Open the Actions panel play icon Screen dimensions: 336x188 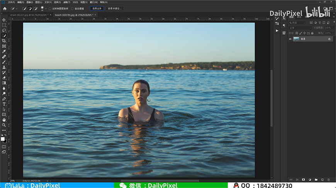coord(277,31)
